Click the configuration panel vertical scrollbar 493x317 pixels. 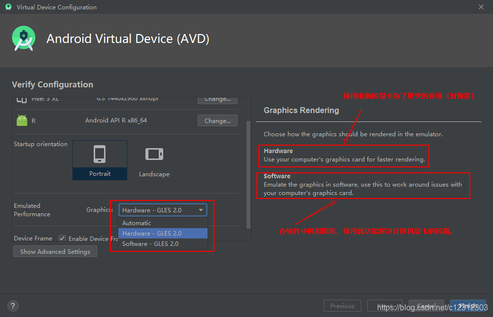tap(248, 174)
